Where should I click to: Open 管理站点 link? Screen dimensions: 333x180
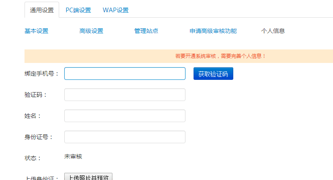click(x=146, y=31)
